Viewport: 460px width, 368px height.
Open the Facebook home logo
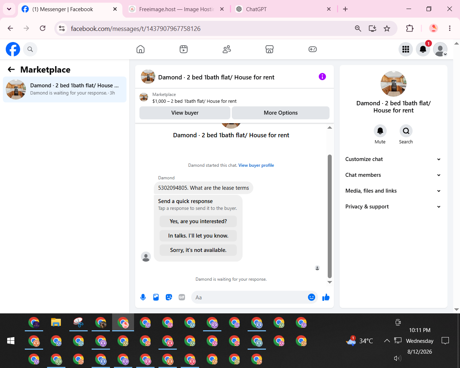coord(13,49)
